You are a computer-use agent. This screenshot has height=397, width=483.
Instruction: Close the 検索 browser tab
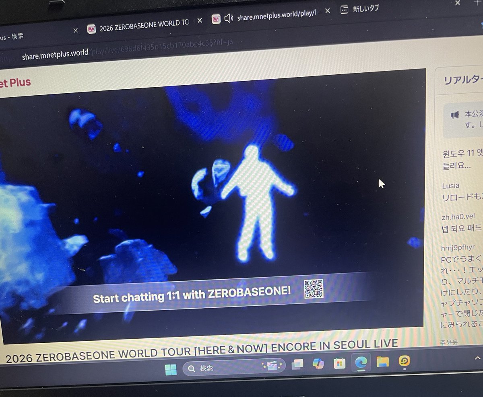(76, 31)
